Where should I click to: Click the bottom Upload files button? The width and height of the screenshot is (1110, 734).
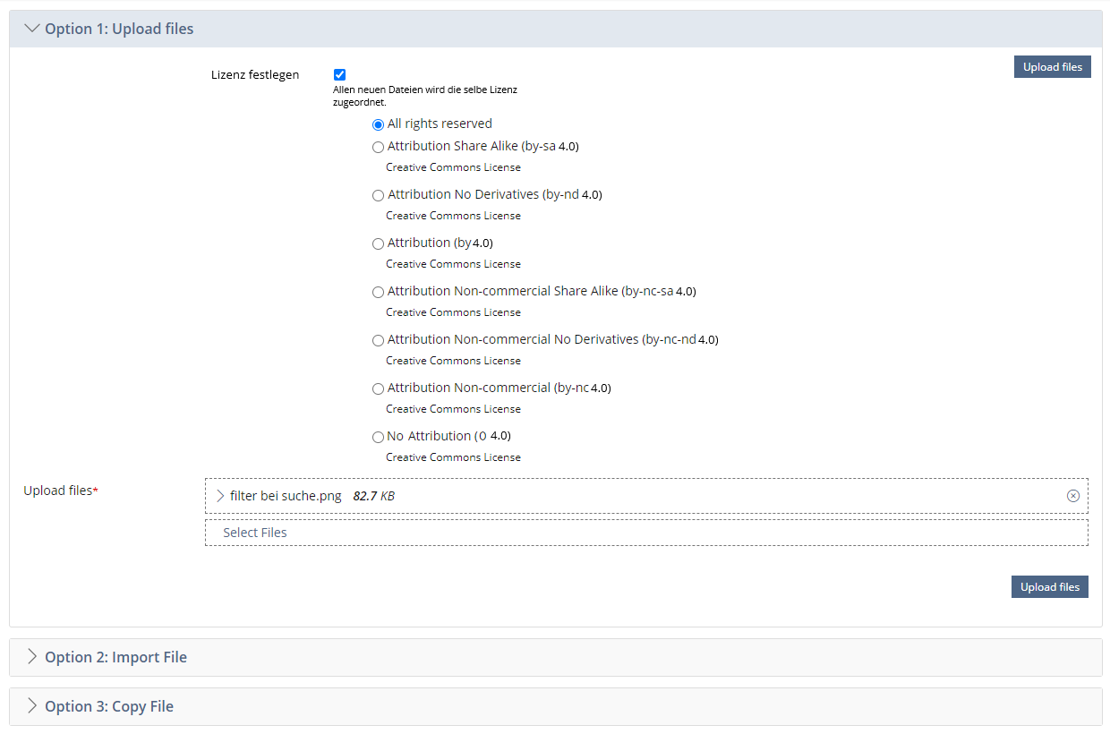[1049, 587]
